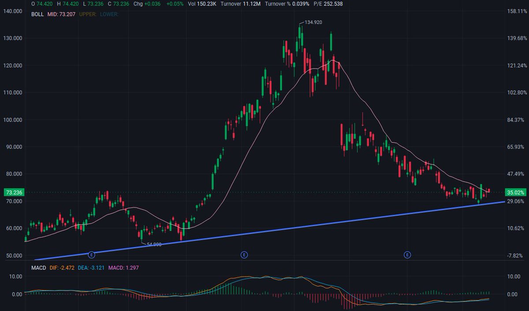Click the Chg +0.036 value

click(147, 4)
